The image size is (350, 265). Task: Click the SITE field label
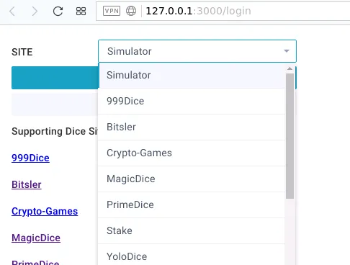coord(22,52)
